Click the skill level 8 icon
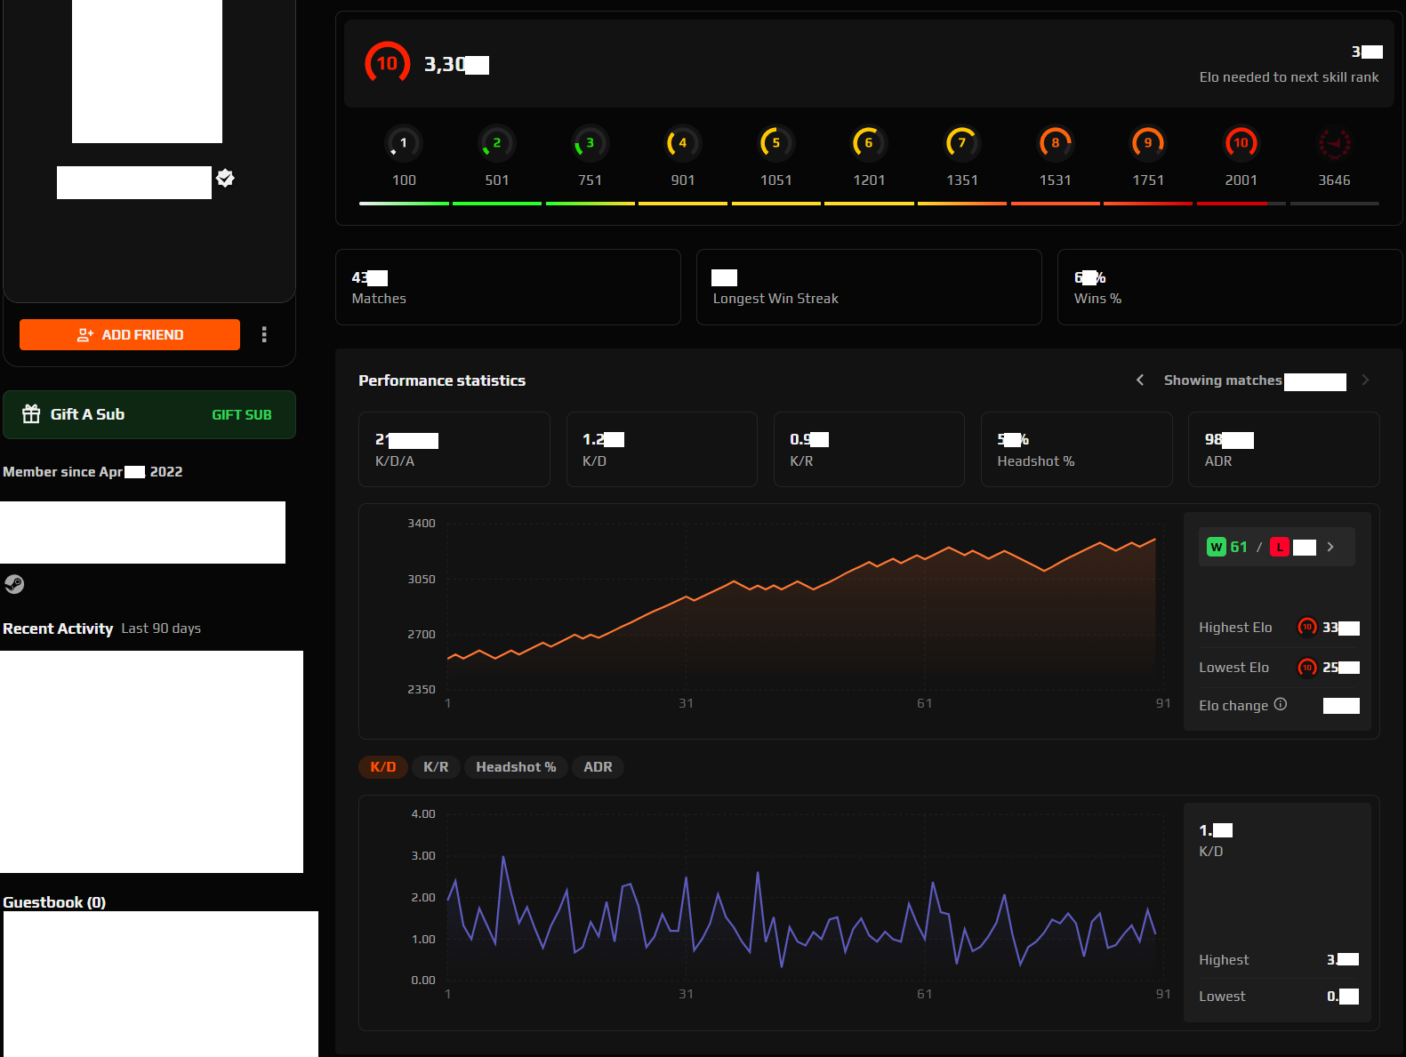The width and height of the screenshot is (1406, 1057). coord(1055,143)
